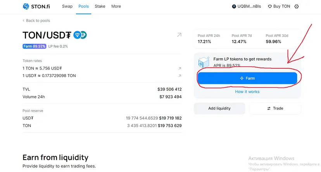Open the settings gear icon
Viewport: 321px width, 172px height.
[x=297, y=7]
